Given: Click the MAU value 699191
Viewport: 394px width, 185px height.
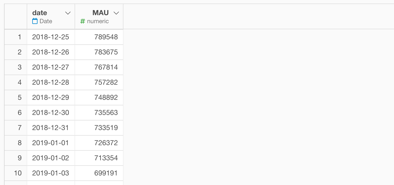Looking at the screenshot, I should click(x=106, y=173).
